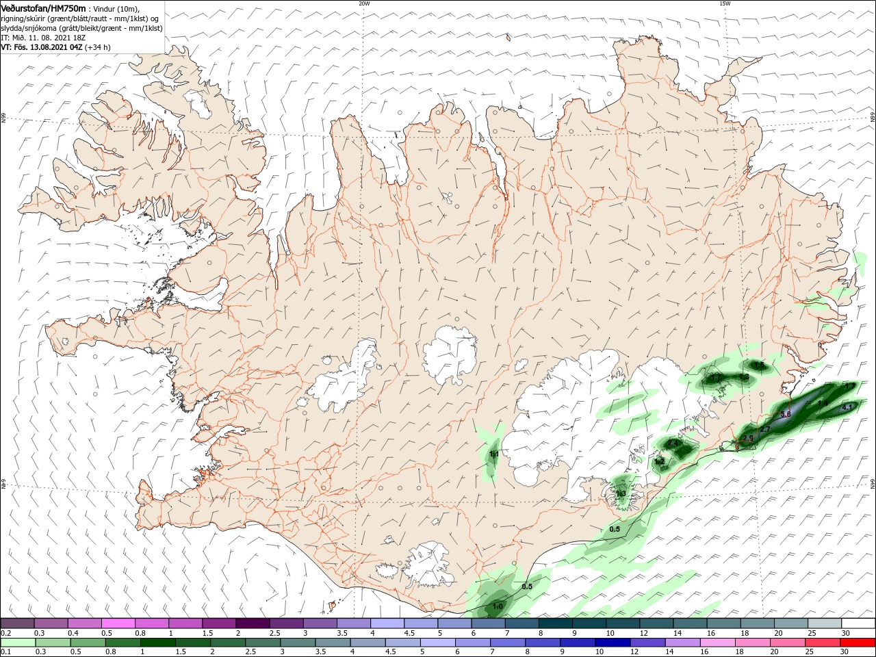Click the 15W longitude label
This screenshot has width=876, height=657.
click(x=725, y=3)
